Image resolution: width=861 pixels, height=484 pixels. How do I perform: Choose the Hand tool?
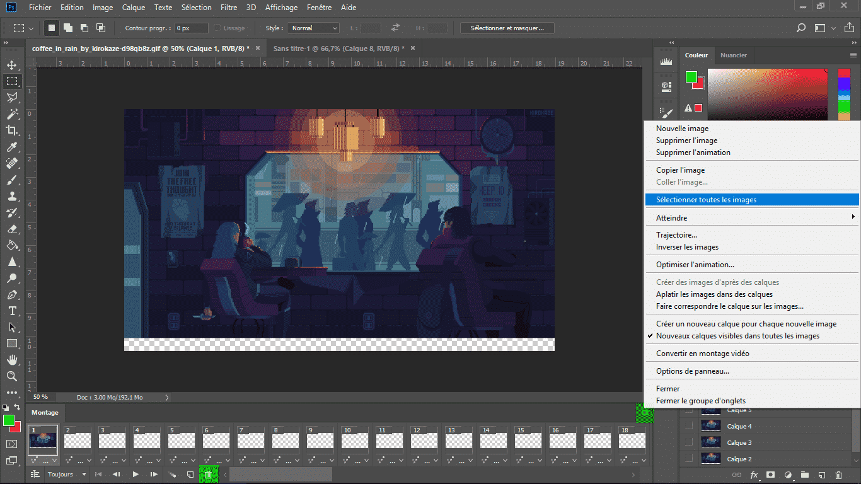11,360
